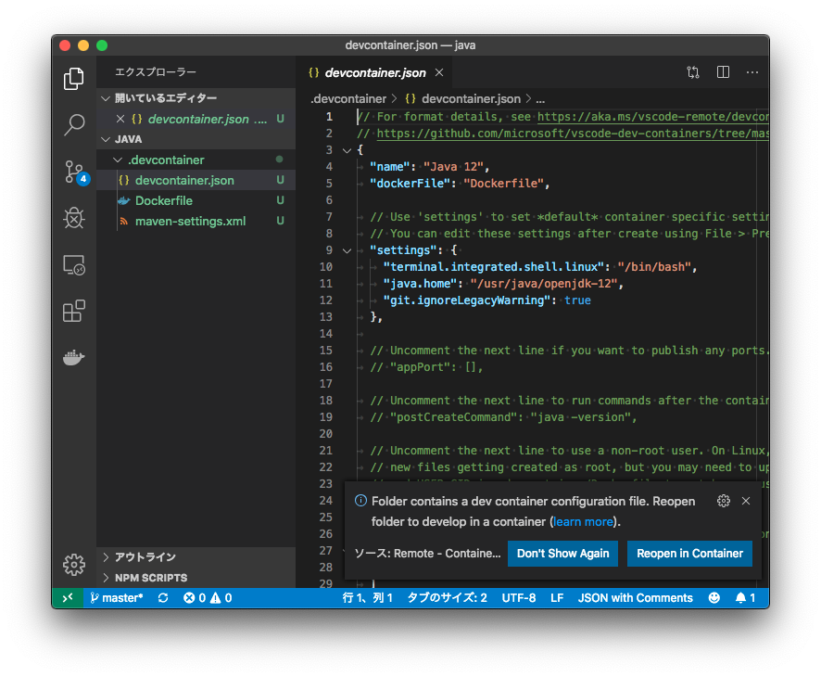Open Source Control view with badge 4
Screen dimensions: 821x677
tap(75, 172)
